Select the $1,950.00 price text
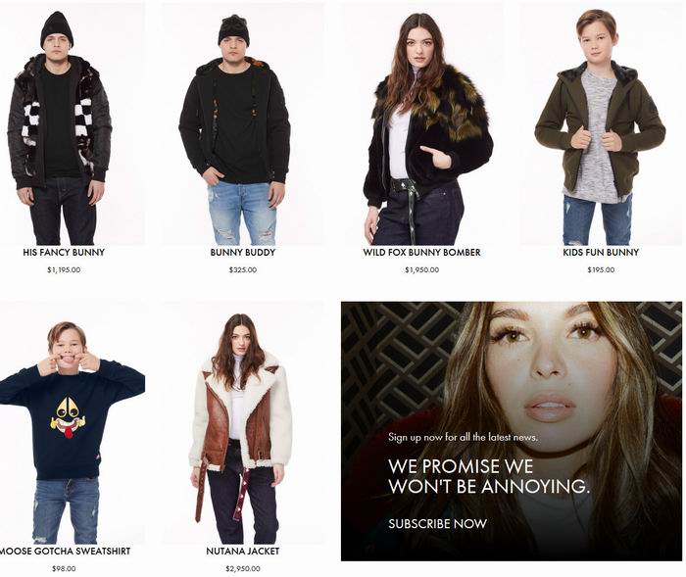 [421, 270]
